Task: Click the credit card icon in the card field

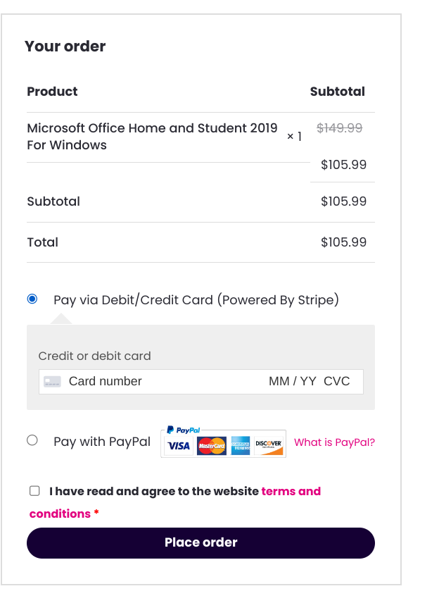Action: (x=53, y=381)
